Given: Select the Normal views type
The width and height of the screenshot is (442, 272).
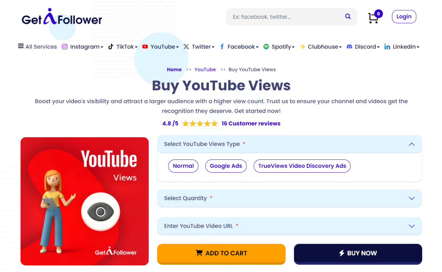Looking at the screenshot, I should [183, 166].
